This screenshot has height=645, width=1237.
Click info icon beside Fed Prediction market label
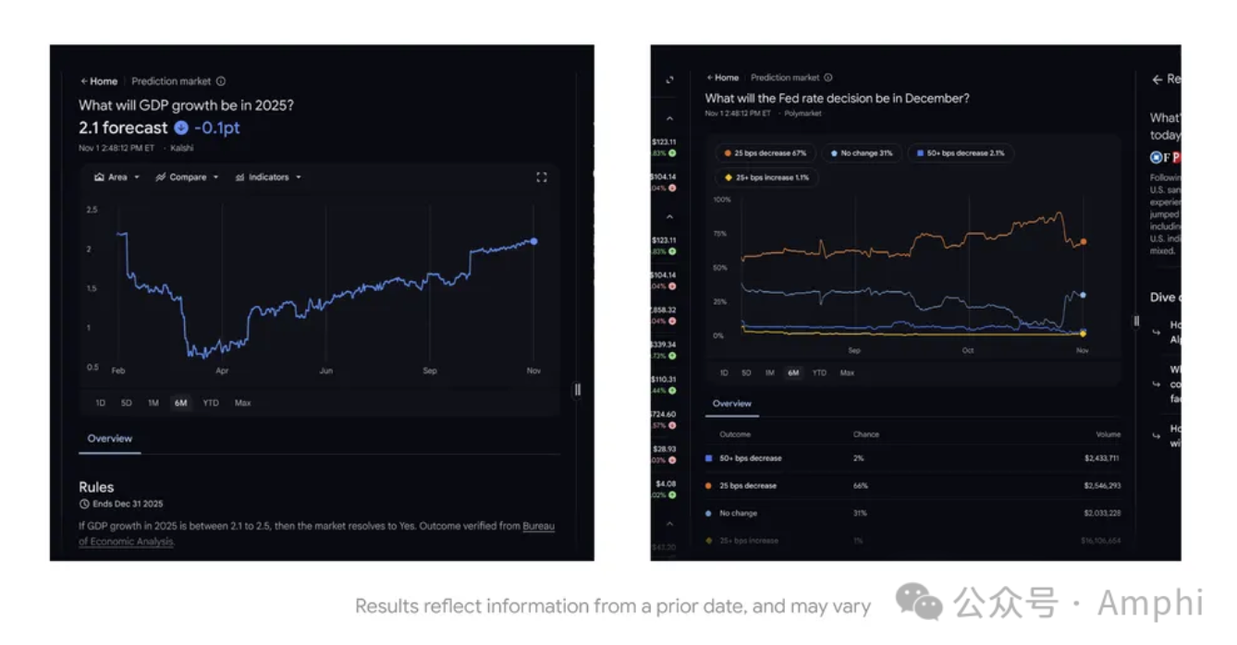click(828, 78)
